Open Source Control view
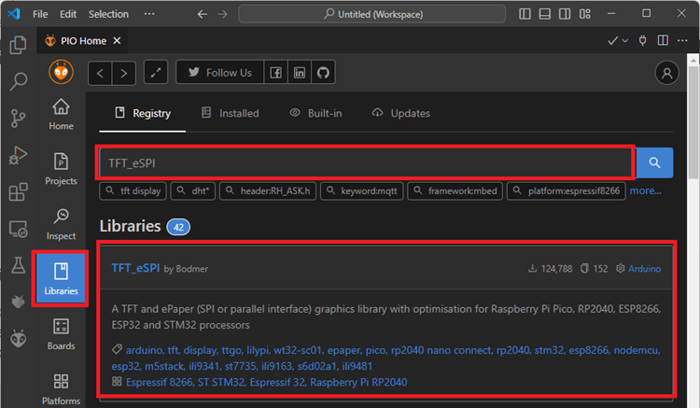700x408 pixels. click(x=18, y=119)
